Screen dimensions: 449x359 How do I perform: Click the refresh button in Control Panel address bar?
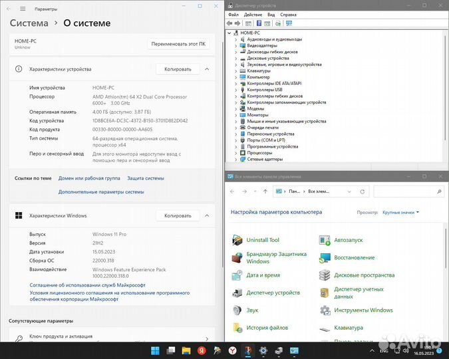(363, 191)
